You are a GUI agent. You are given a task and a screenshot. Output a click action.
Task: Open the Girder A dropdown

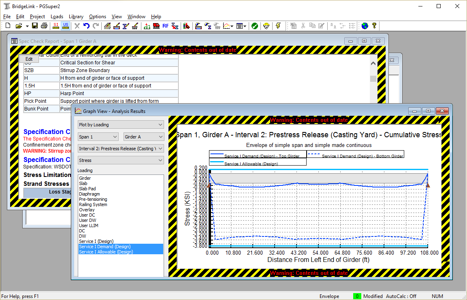(144, 137)
